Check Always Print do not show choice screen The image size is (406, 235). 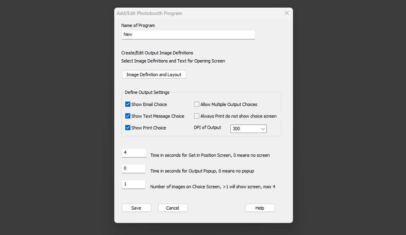197,116
